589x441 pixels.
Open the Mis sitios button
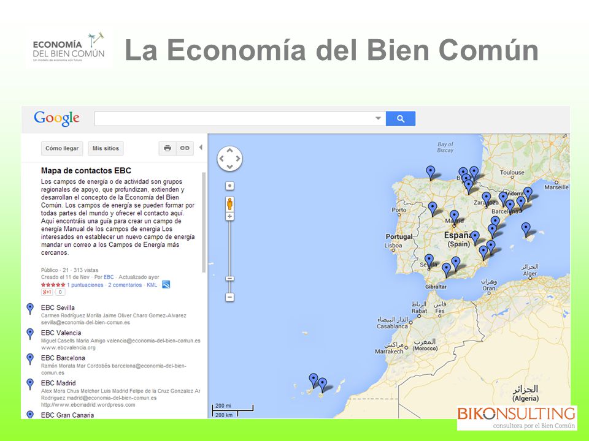tap(106, 148)
